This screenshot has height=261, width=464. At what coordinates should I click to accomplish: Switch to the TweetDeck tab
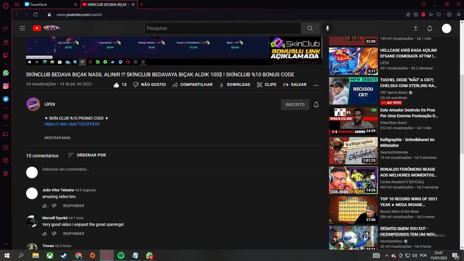(x=50, y=4)
